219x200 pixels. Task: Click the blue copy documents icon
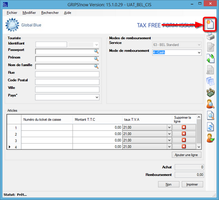pyautogui.click(x=210, y=81)
